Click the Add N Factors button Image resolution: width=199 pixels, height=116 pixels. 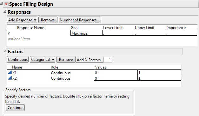point(89,60)
